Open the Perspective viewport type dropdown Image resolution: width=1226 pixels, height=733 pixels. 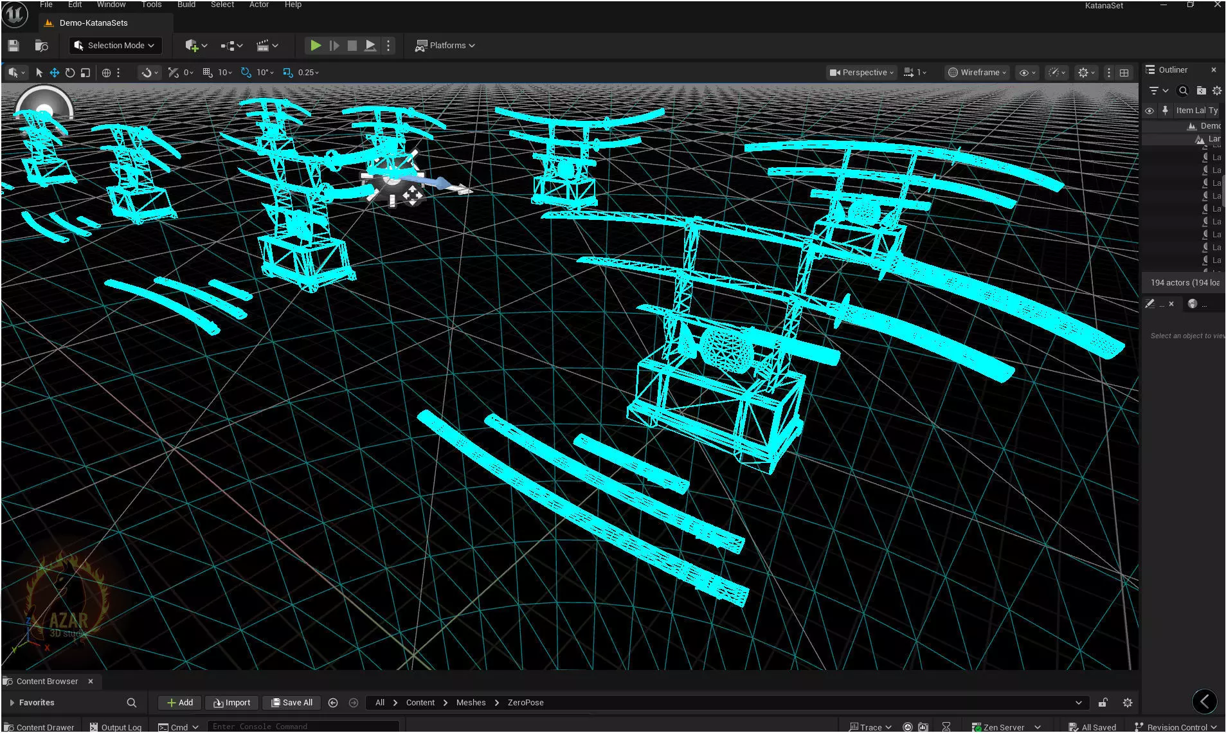coord(861,73)
